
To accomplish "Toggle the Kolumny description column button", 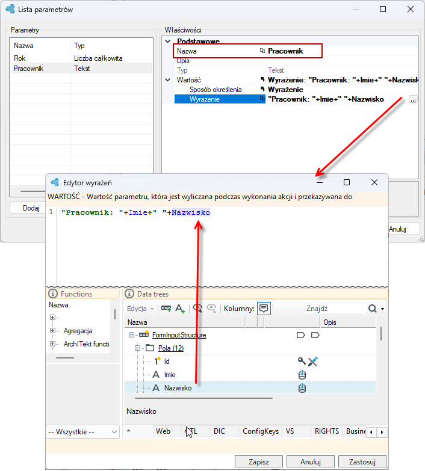I will tap(264, 309).
